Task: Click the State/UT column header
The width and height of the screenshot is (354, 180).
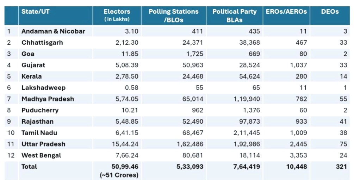Action: click(36, 12)
